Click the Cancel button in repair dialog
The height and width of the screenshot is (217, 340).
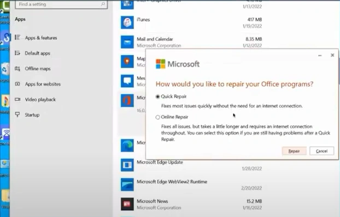tap(321, 151)
